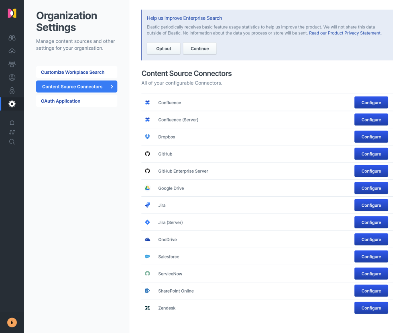Open the cloud sources icon in sidebar
Viewport: 411px width, 333px height.
point(12,51)
